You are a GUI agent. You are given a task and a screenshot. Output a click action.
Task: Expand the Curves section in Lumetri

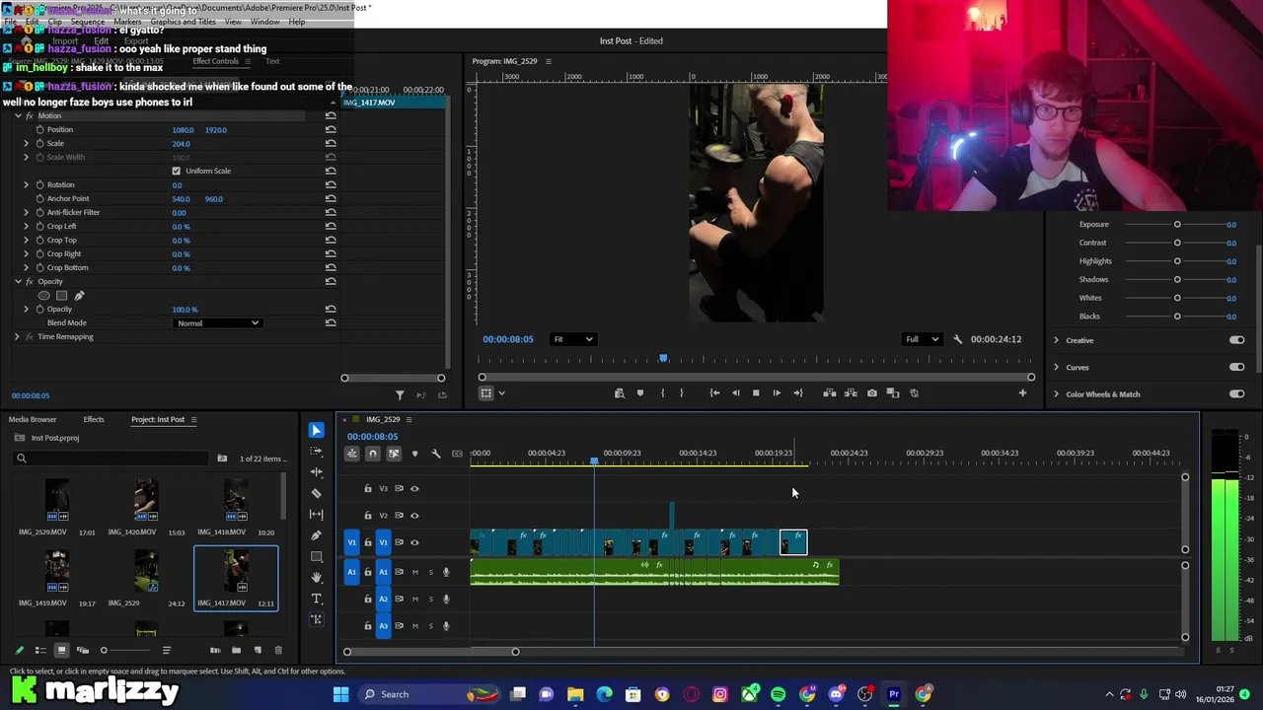click(1056, 368)
